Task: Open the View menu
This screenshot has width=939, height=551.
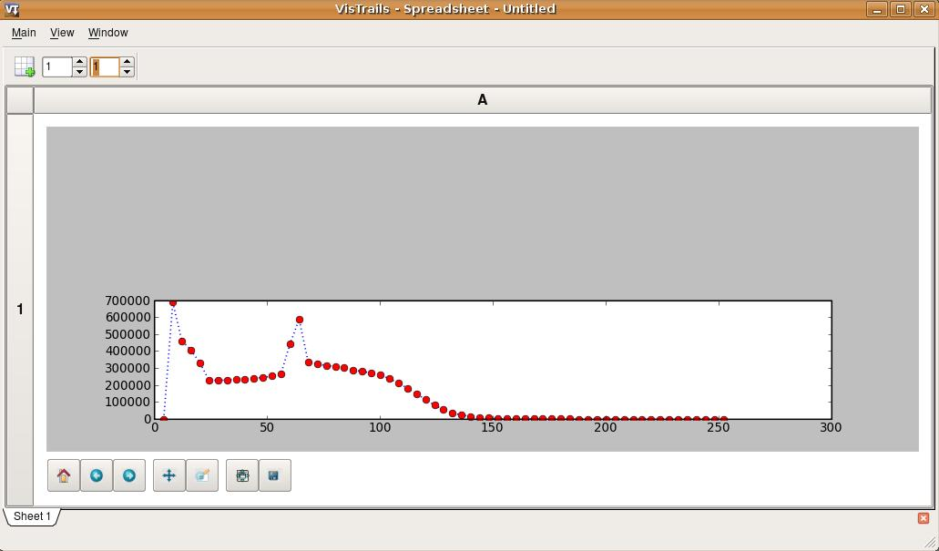Action: tap(62, 33)
